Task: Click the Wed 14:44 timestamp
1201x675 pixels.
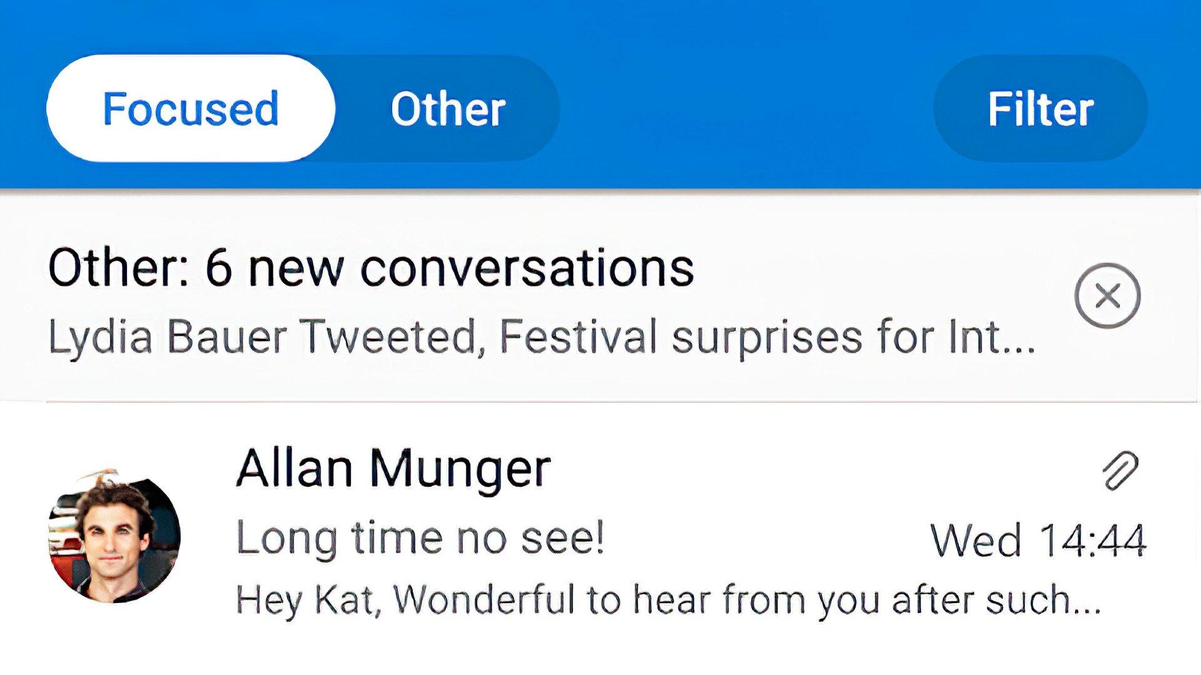Action: pos(1038,539)
